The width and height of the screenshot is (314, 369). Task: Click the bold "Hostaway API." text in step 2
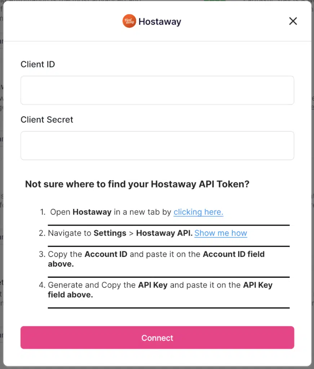pos(164,233)
